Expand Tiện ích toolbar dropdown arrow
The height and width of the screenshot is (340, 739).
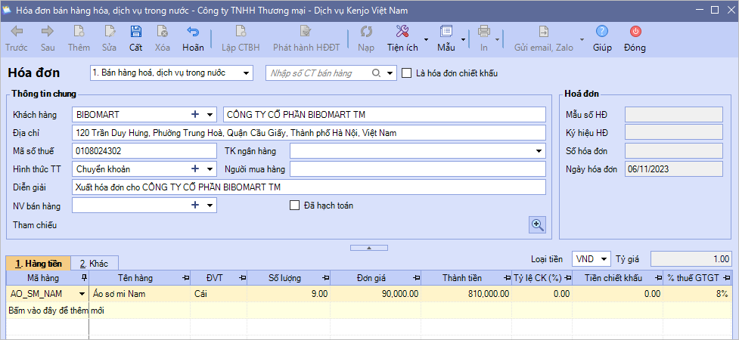(426, 39)
